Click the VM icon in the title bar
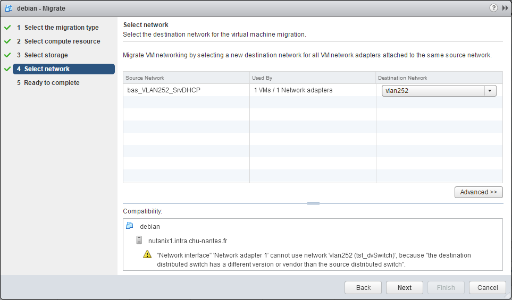Viewport: 512px width, 300px height. coord(9,8)
